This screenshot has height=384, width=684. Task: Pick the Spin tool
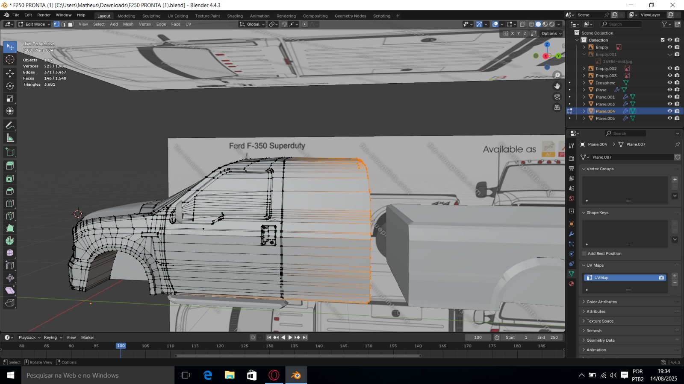coord(10,241)
